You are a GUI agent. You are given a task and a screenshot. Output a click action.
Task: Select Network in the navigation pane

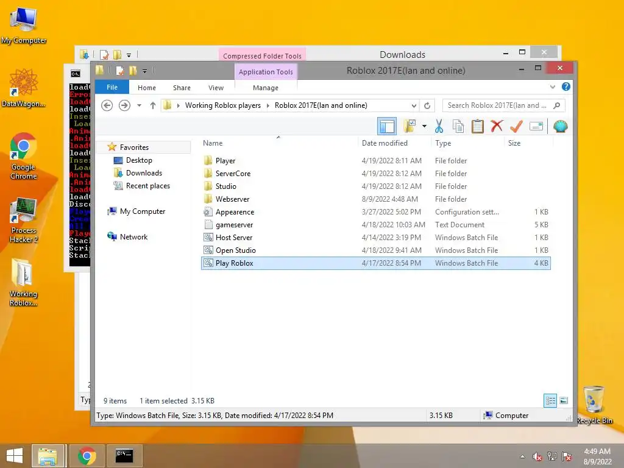(133, 237)
